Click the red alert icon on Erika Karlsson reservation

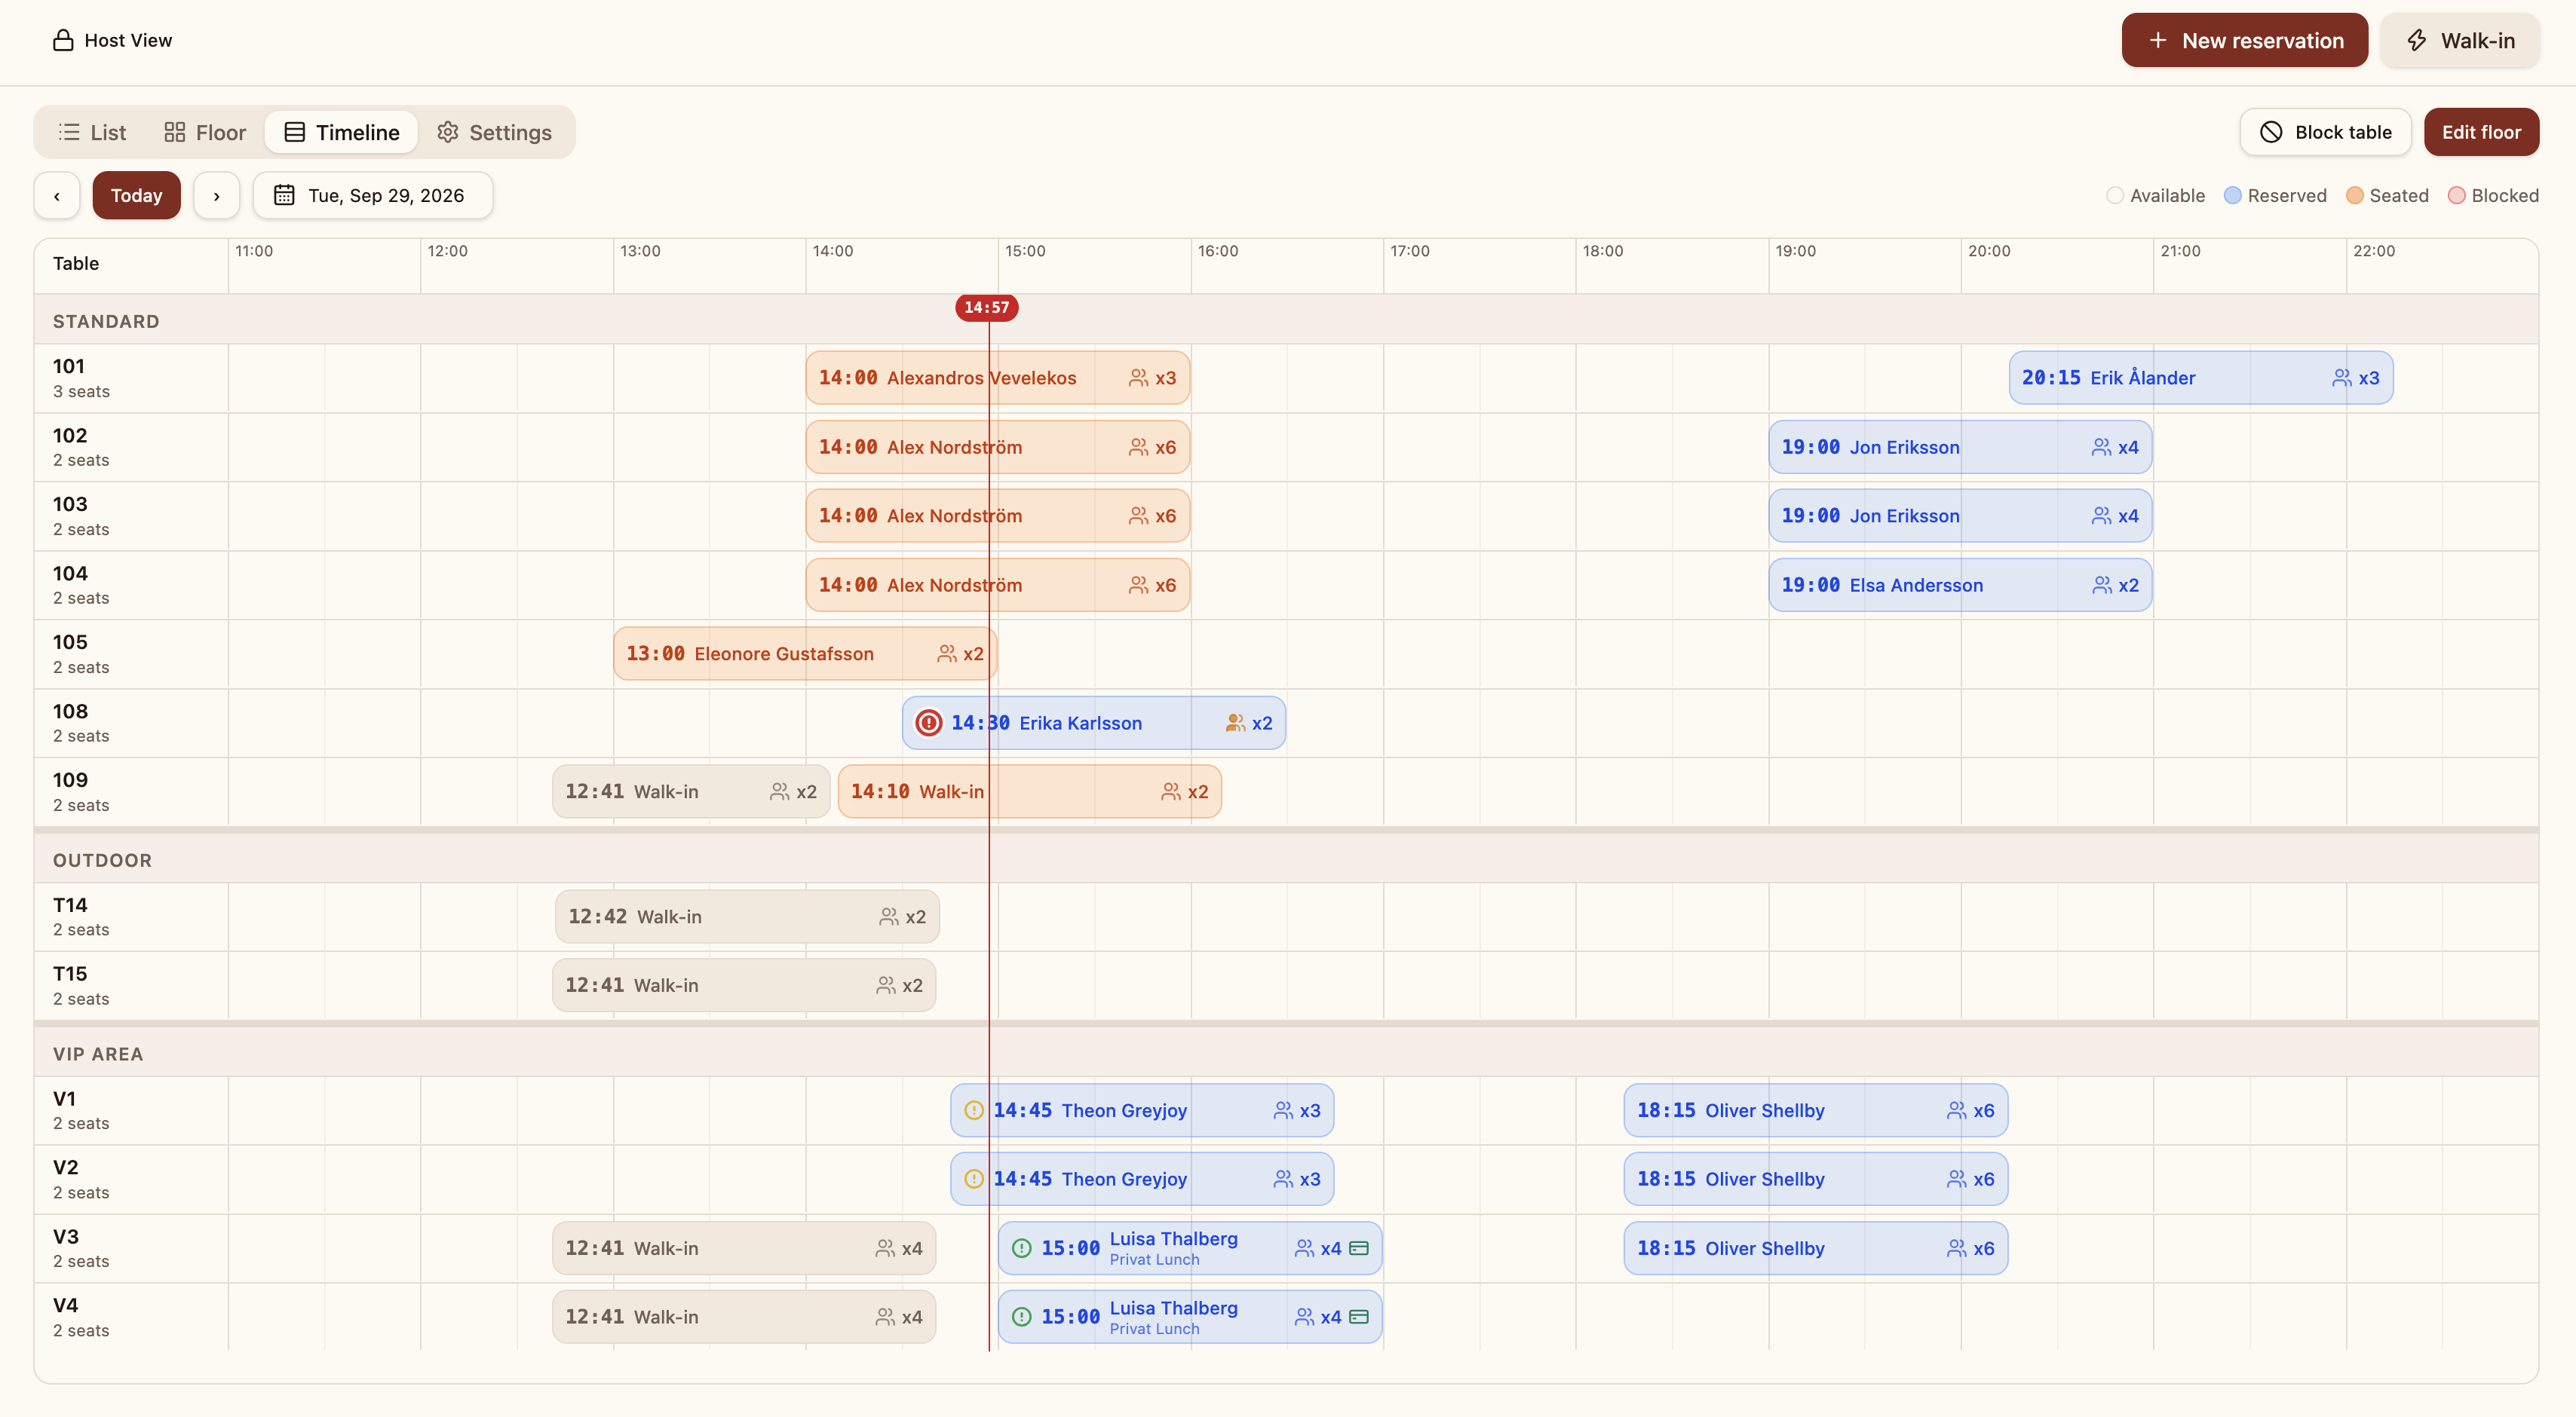[928, 723]
